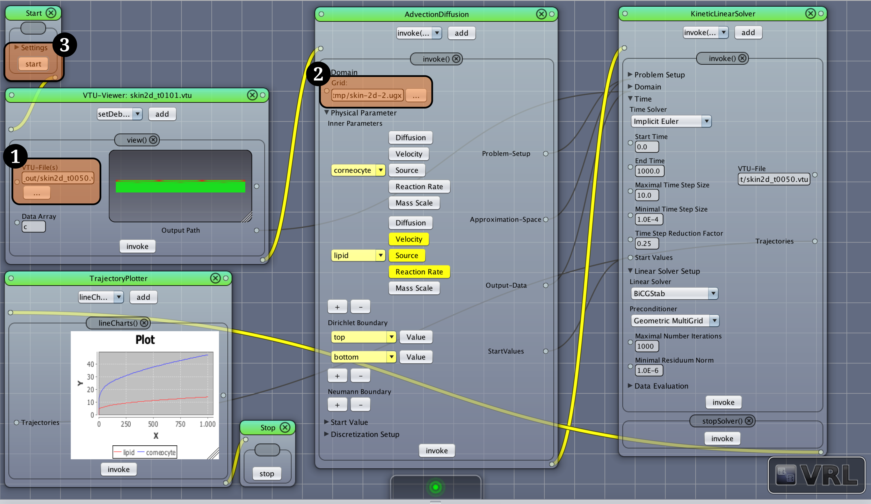The height and width of the screenshot is (504, 871).
Task: Remove the view() method in VTU-Viewer
Action: 153,140
